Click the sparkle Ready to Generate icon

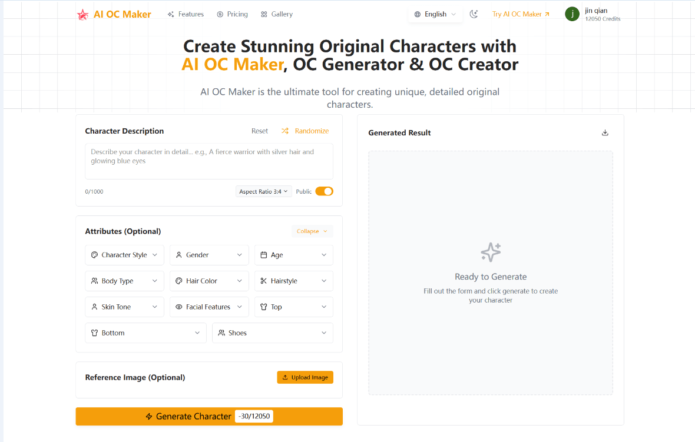pos(491,252)
